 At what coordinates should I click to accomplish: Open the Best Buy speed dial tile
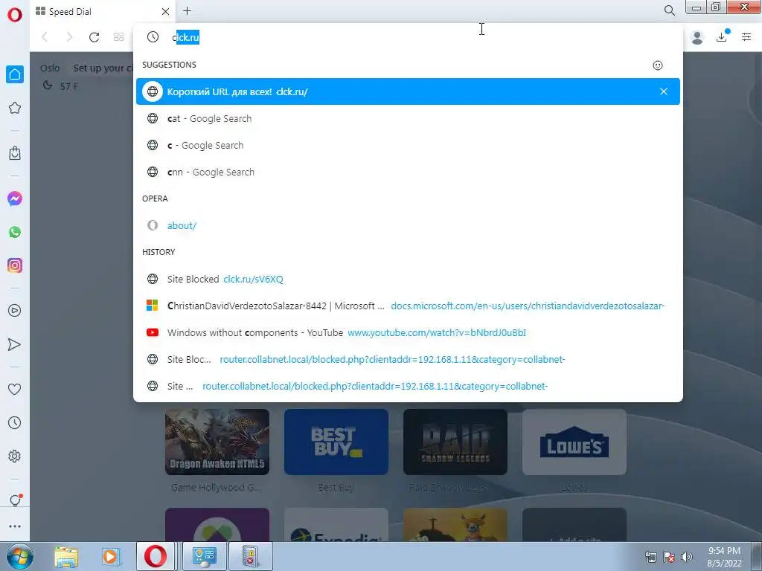pyautogui.click(x=336, y=442)
